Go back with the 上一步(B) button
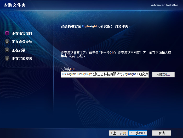This screenshot has width=183, height=138. pyautogui.click(x=118, y=133)
